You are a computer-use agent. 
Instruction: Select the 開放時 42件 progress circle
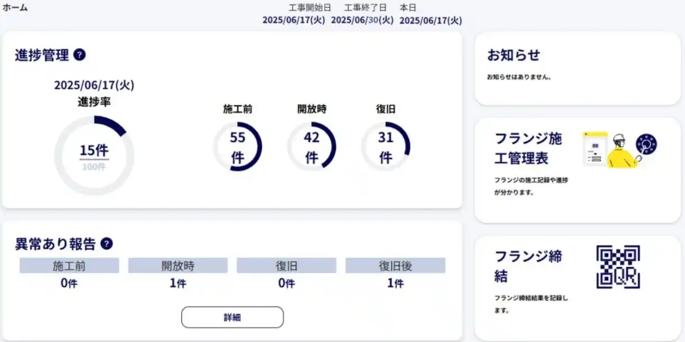(x=312, y=146)
